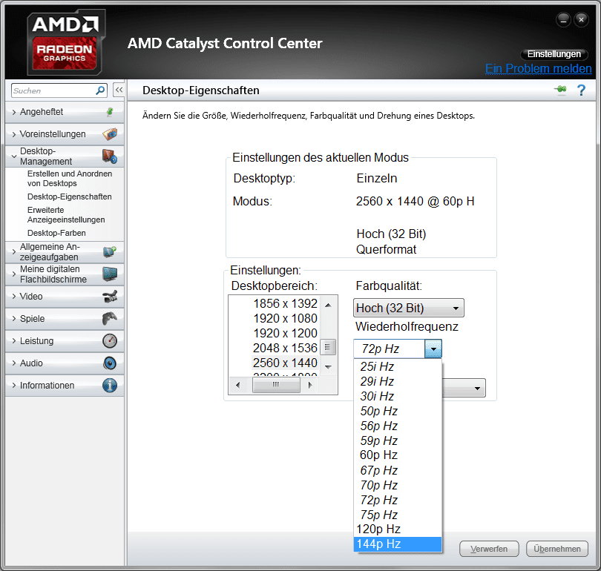Minimize the Catalyst Control Center window
The height and width of the screenshot is (571, 601).
tap(563, 19)
